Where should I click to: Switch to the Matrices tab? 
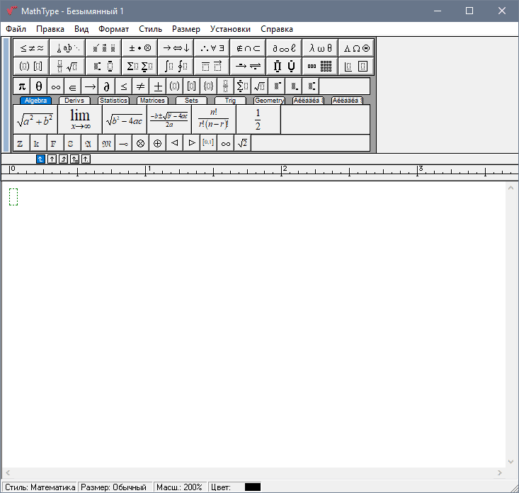point(152,101)
